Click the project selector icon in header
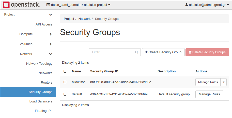 click(48, 5)
